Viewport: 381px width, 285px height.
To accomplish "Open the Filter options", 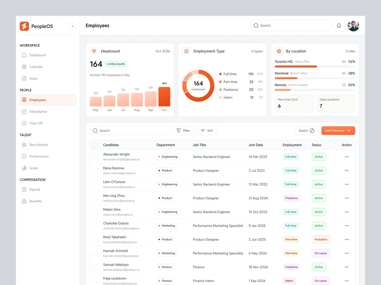I will point(183,131).
